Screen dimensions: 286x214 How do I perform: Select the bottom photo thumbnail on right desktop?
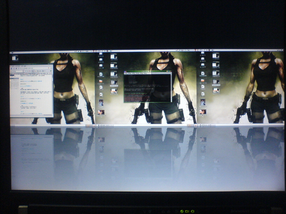point(203,111)
